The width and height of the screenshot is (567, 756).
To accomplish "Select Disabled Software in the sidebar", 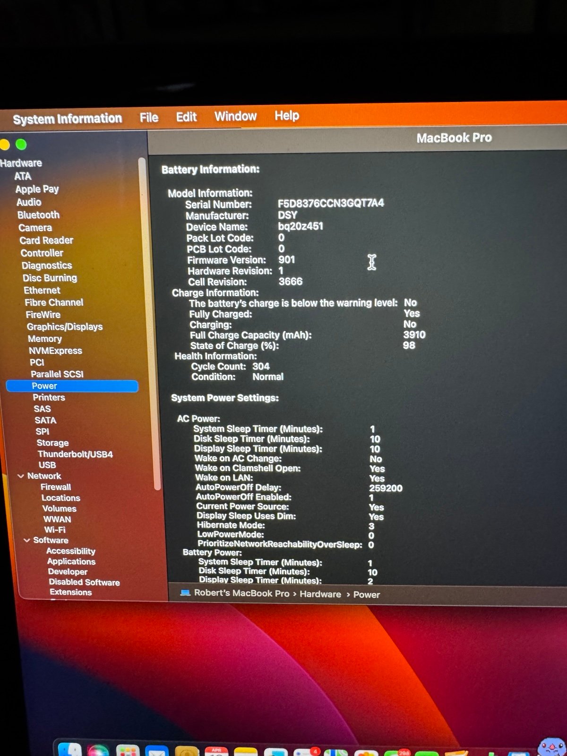I will point(84,582).
